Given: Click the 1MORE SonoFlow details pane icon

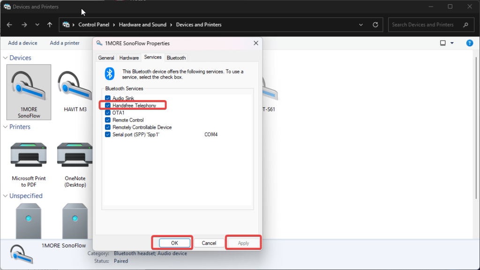Looking at the screenshot, I should point(21,254).
